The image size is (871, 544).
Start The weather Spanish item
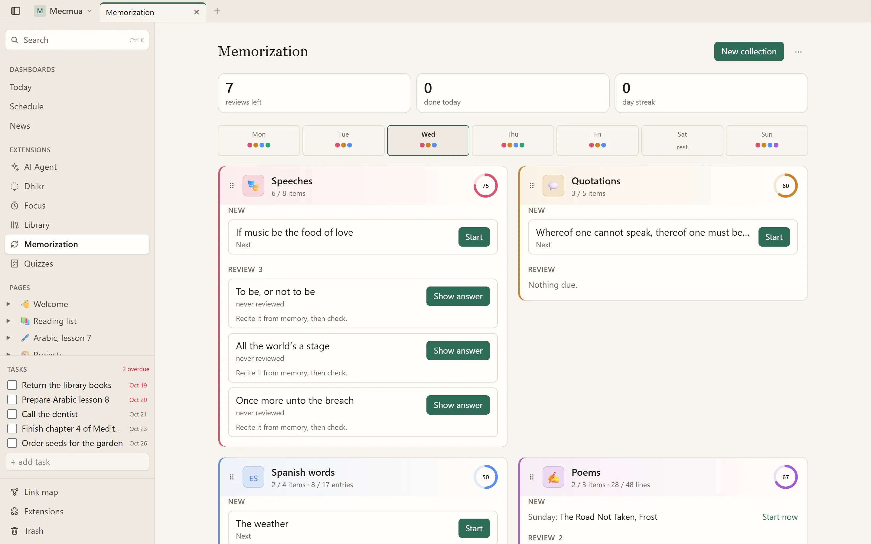pyautogui.click(x=474, y=528)
